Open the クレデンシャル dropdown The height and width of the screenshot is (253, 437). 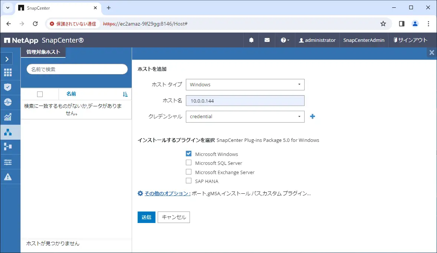pos(245,117)
